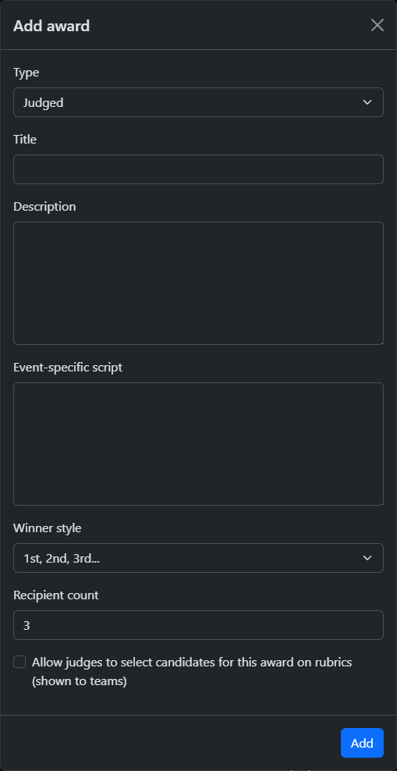Open the Type dropdown showing Judged

click(198, 102)
